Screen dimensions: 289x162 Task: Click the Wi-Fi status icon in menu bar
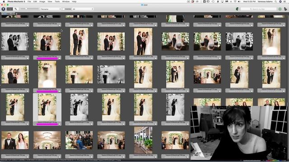(x=235, y=1)
